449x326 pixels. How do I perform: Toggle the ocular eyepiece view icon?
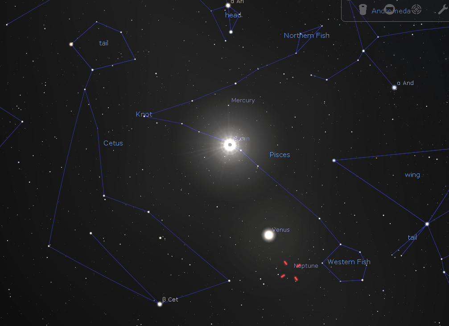point(362,10)
